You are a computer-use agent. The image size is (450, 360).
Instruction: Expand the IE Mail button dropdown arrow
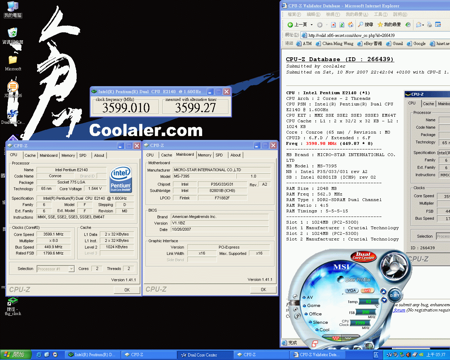point(423,25)
